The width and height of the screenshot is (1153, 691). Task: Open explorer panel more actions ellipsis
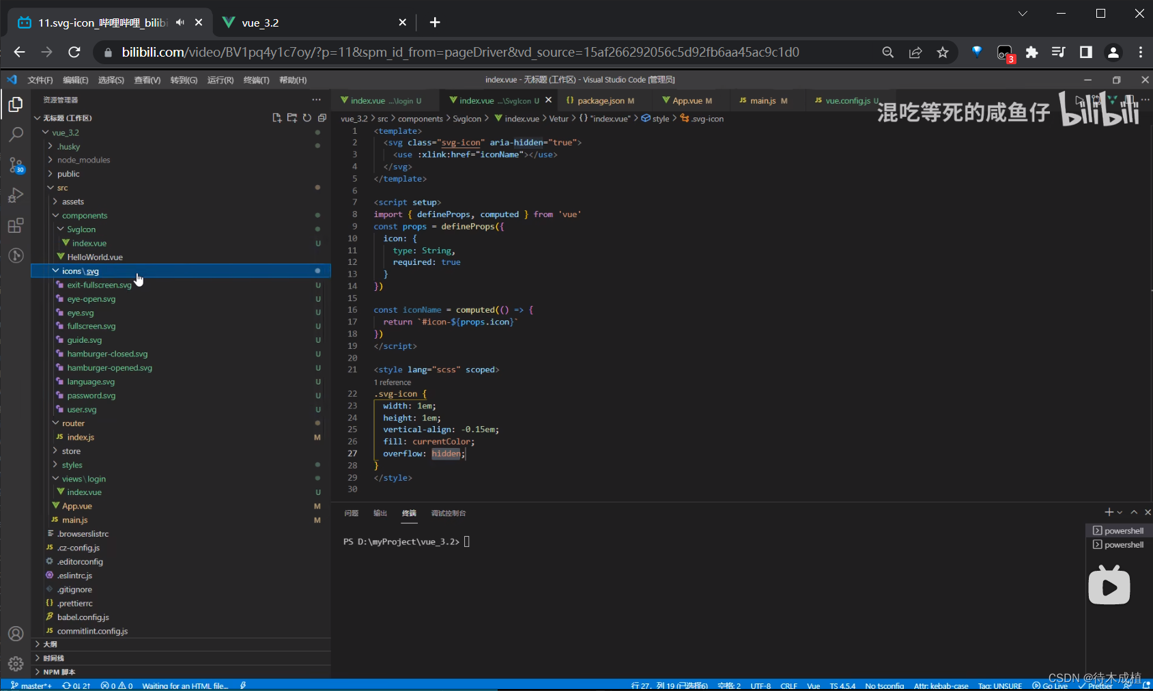click(316, 100)
